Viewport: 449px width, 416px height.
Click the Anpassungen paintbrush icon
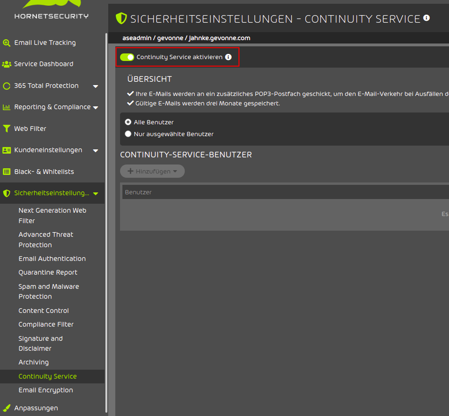(x=7, y=408)
